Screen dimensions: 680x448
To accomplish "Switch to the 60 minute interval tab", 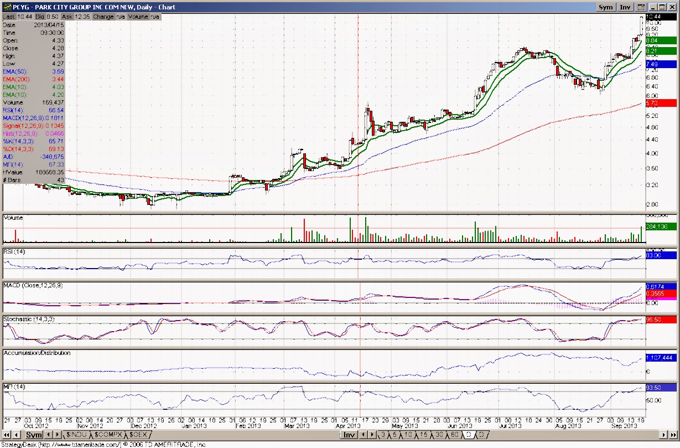I will click(454, 435).
